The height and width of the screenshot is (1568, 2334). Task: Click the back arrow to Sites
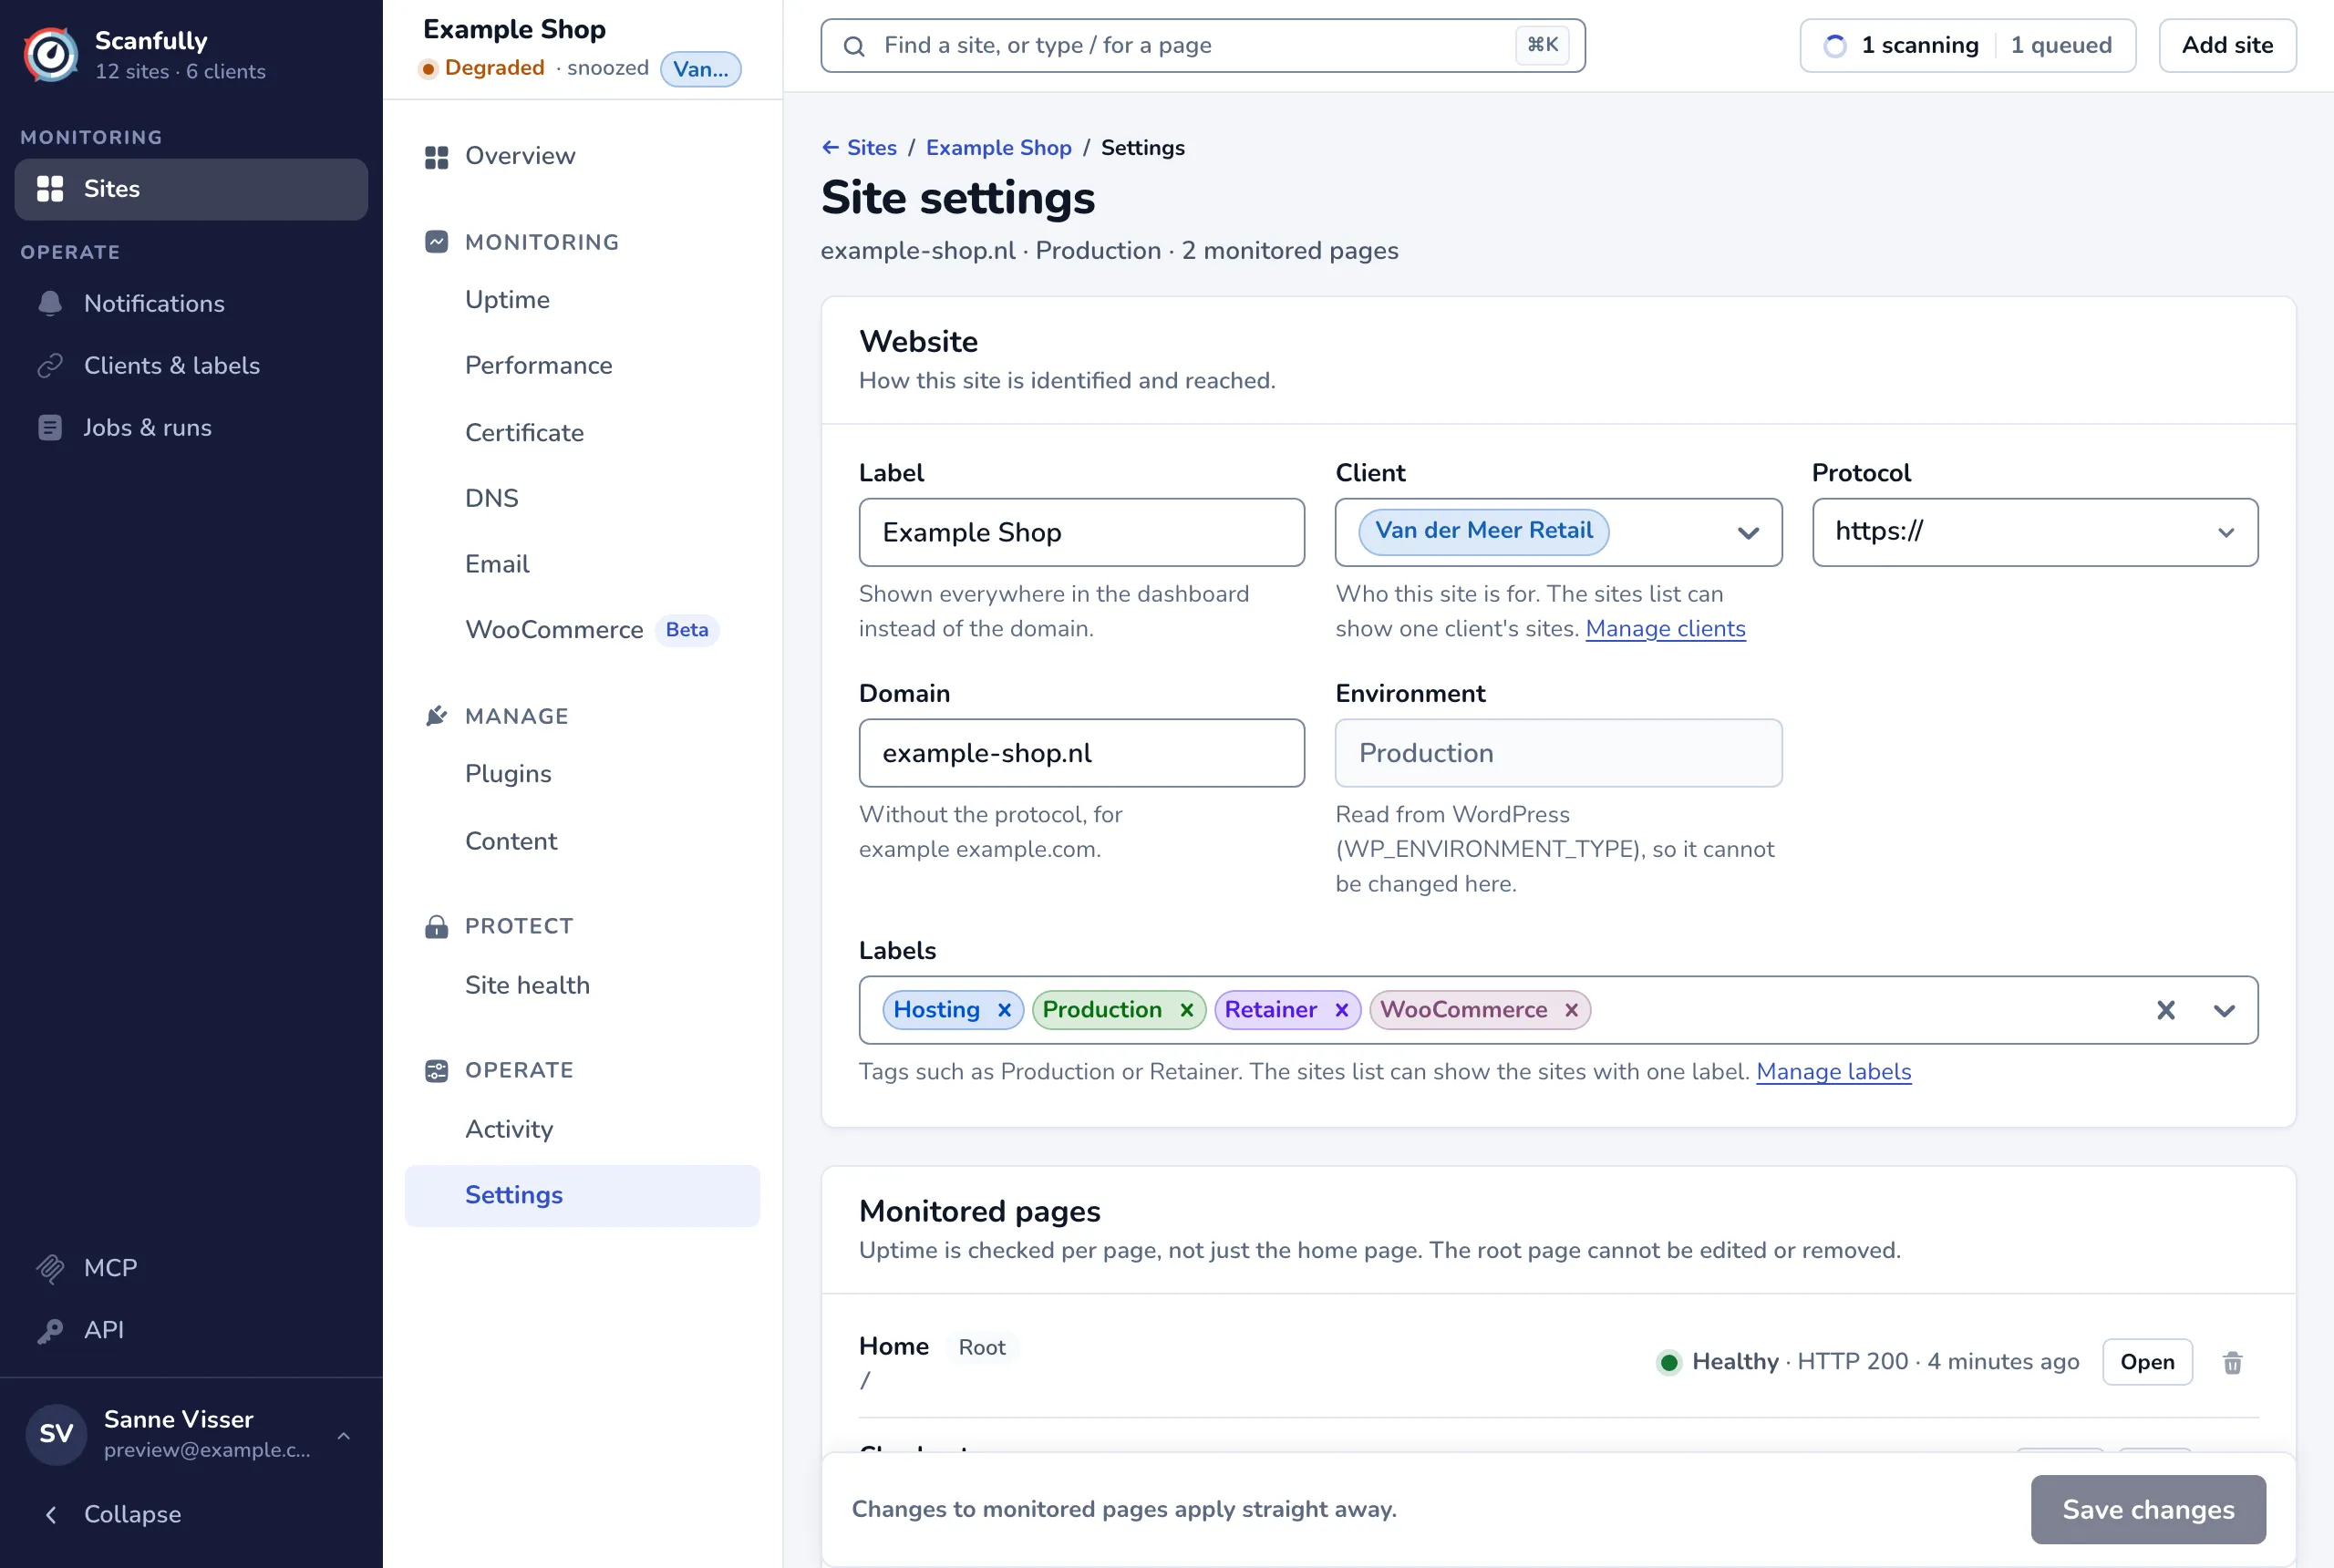[830, 147]
